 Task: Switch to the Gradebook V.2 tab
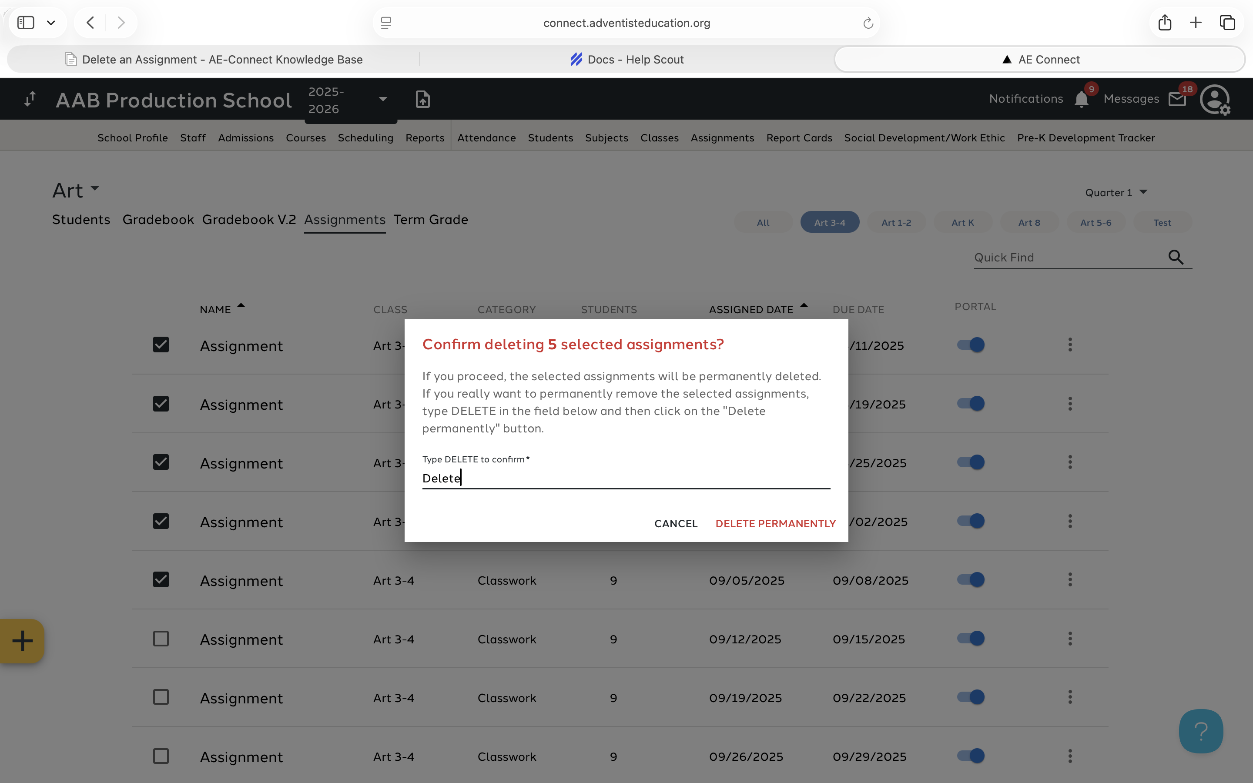249,220
